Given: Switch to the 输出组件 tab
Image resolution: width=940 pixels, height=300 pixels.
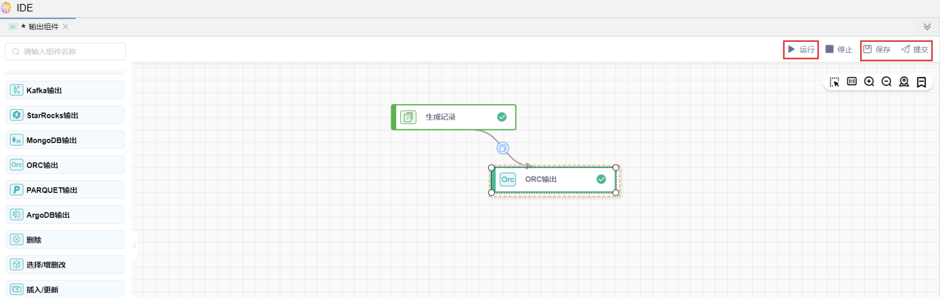Looking at the screenshot, I should click(43, 27).
